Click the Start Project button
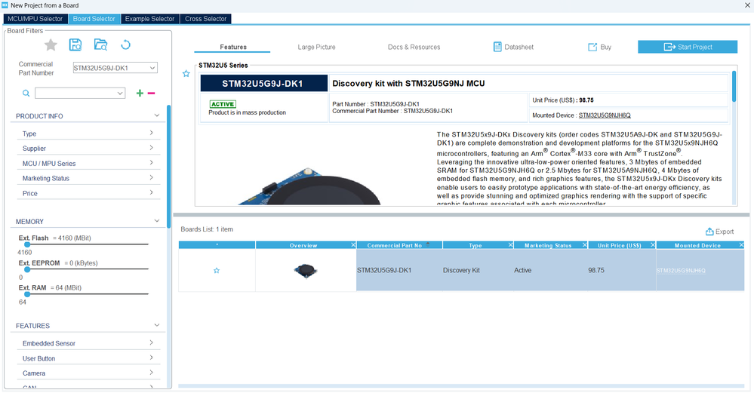 [x=688, y=47]
